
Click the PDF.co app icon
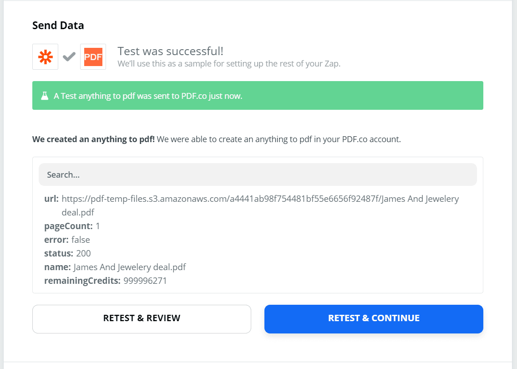[93, 57]
